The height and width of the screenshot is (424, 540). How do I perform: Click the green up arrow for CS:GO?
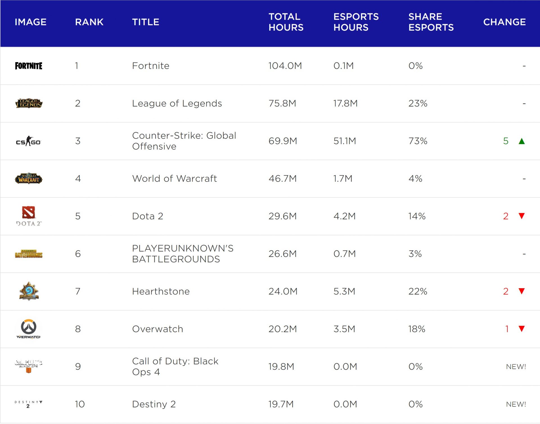tap(522, 141)
